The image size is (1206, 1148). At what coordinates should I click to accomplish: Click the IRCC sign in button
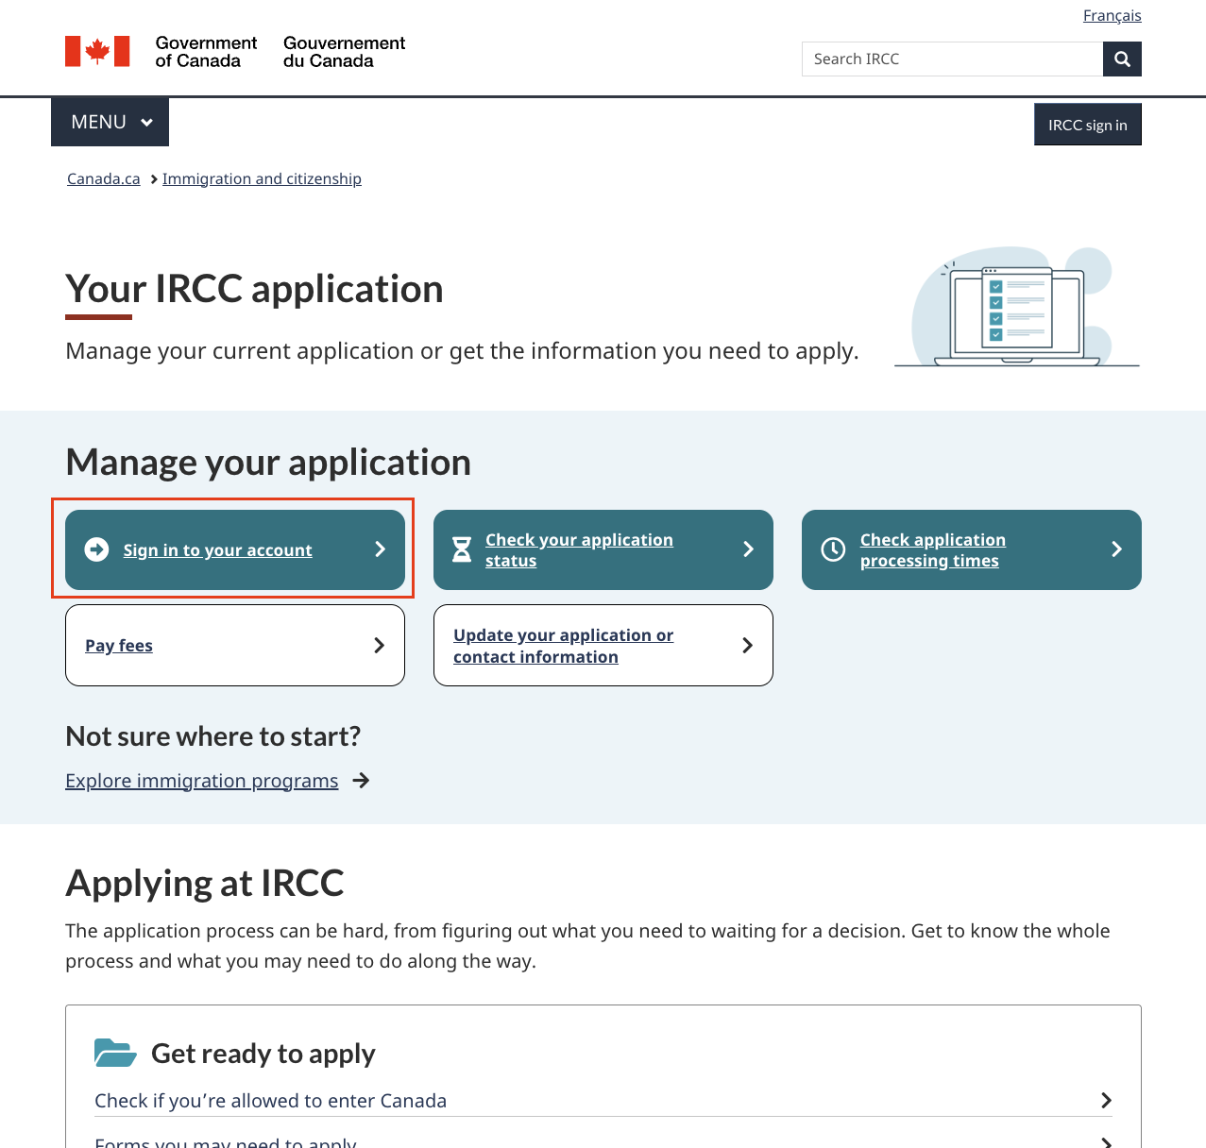coord(1087,125)
